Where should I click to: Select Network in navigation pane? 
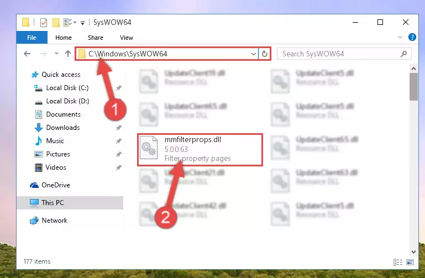click(55, 221)
